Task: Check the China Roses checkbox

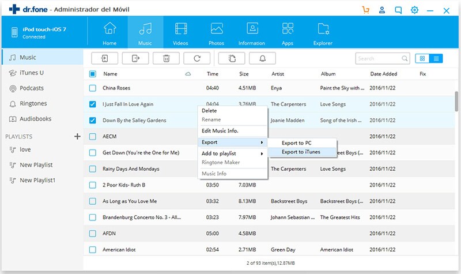Action: point(93,88)
